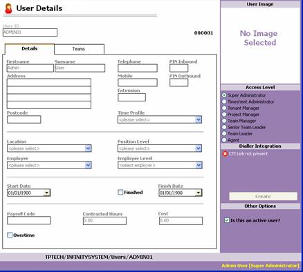This screenshot has height=272, width=303.
Task: Click the path text TPTECH/INFINITYSYSTEM/Users/ADMIN01
Action: pyautogui.click(x=99, y=257)
